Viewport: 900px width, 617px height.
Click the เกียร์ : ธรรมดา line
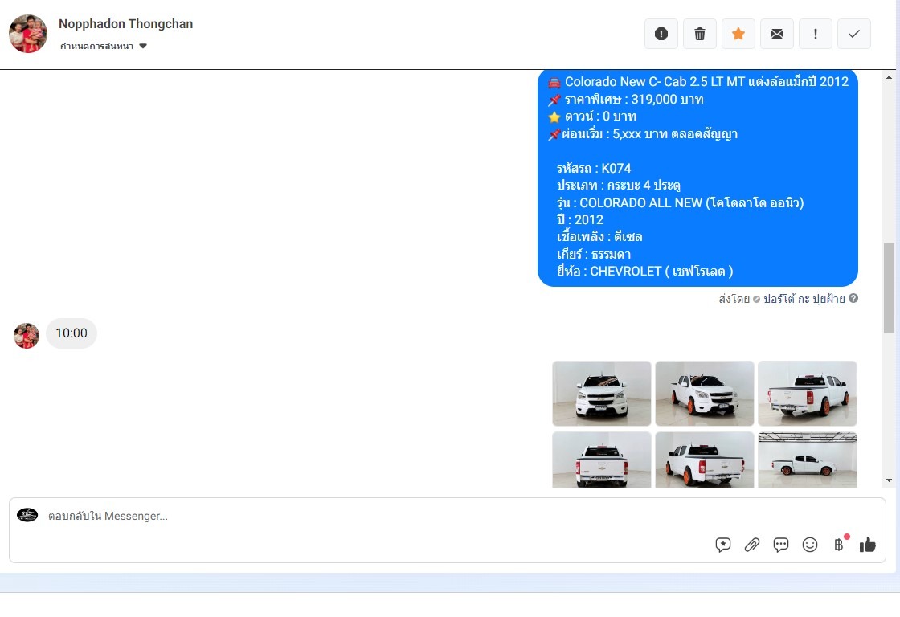click(x=594, y=254)
